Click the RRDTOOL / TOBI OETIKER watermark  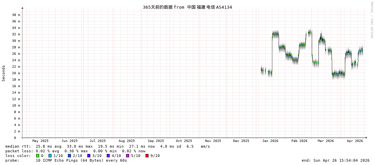(372, 20)
